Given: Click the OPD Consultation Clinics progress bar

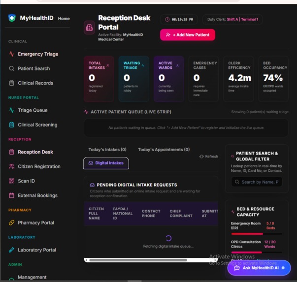Looking at the screenshot, I should 257,252.
